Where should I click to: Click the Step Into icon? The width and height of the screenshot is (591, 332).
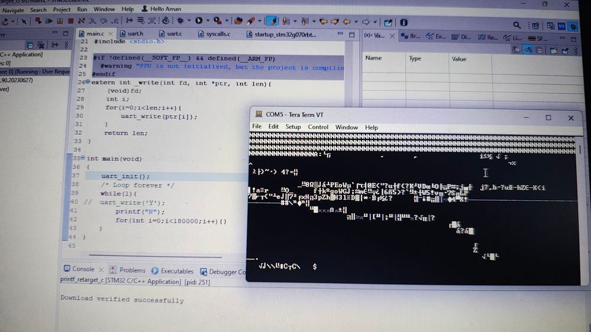tap(93, 21)
